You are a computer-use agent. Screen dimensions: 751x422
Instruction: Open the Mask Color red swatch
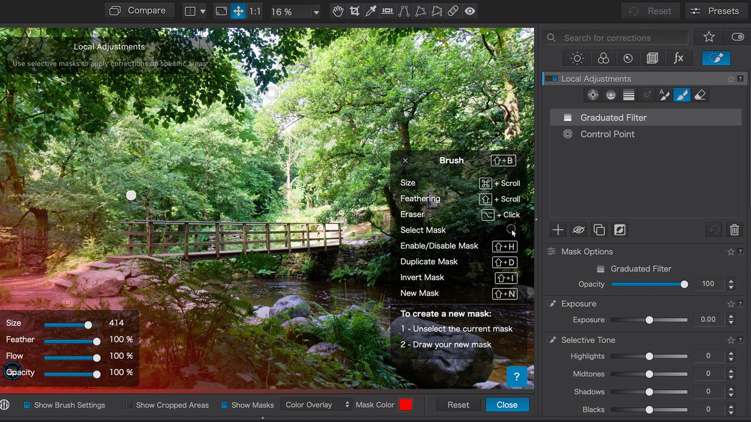[x=405, y=405]
